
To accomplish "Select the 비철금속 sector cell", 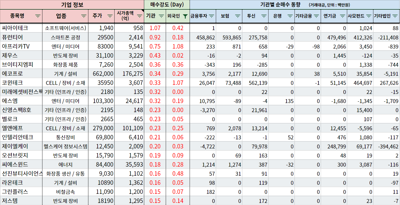I will pos(65,192).
